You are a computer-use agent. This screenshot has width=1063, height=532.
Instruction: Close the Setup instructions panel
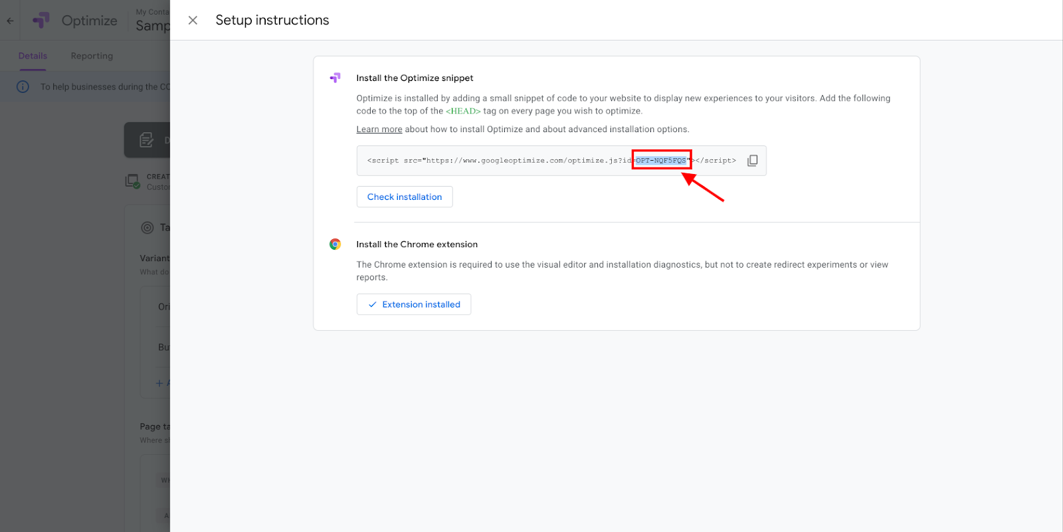(193, 21)
